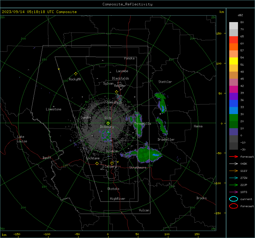Click the 0 dBZ slate blue swatch
This screenshot has height=238, width=255.
(x=233, y=132)
